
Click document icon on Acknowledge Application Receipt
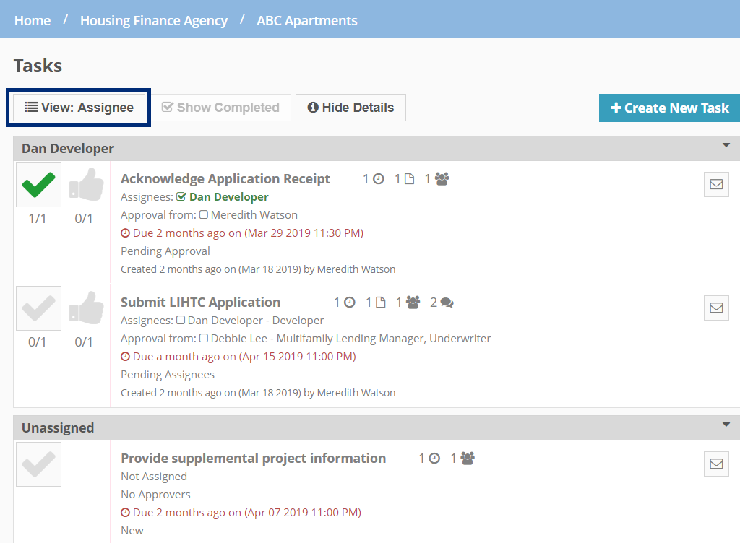pos(409,179)
